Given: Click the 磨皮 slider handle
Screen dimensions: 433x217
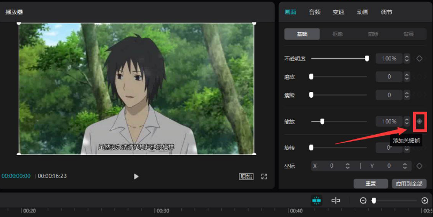Looking at the screenshot, I should click(x=311, y=76).
